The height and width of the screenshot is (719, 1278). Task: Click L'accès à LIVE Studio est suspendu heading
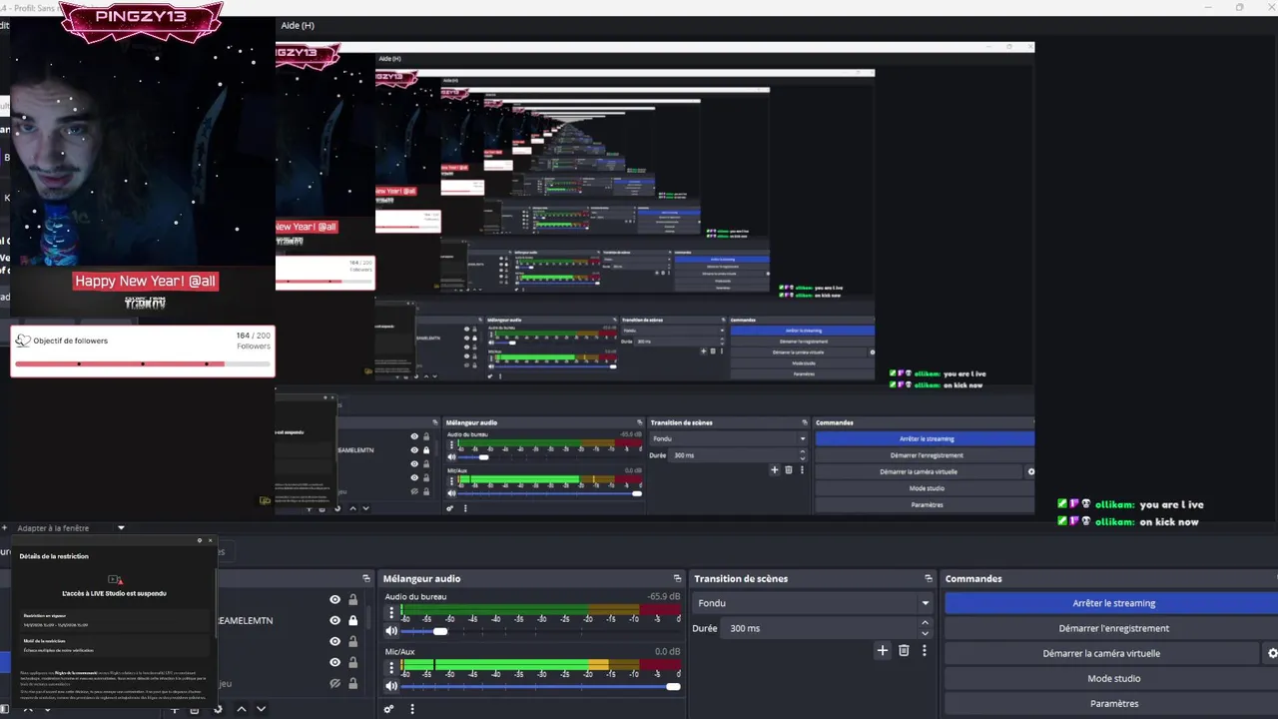tap(114, 593)
